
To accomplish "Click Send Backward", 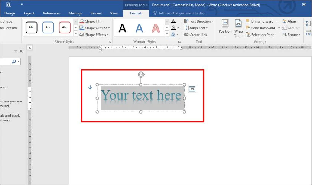I will pos(260,28).
